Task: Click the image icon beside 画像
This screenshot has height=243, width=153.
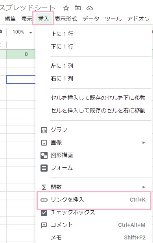Action: 44,143
